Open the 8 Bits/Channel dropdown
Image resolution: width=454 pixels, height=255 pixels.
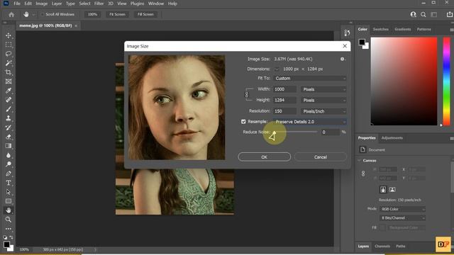402,218
